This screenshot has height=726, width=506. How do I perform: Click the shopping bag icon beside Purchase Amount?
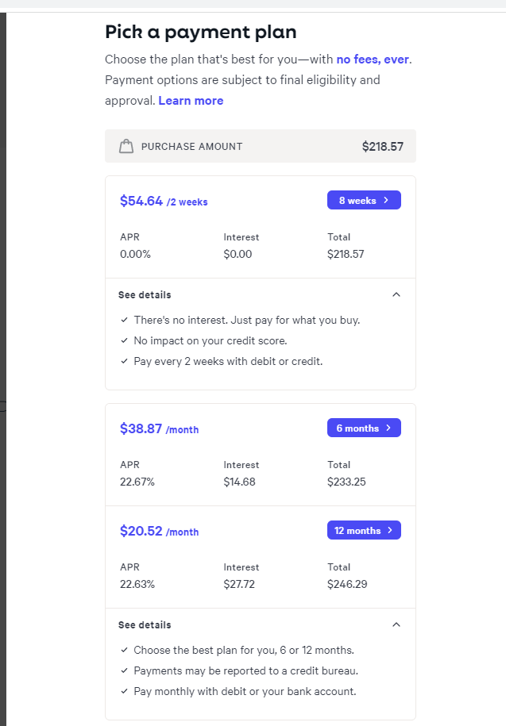pyautogui.click(x=126, y=146)
